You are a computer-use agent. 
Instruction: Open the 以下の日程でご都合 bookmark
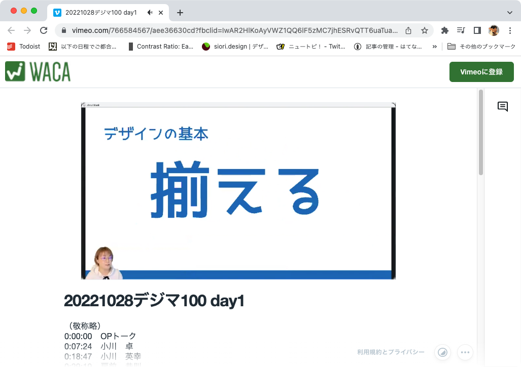click(x=83, y=47)
